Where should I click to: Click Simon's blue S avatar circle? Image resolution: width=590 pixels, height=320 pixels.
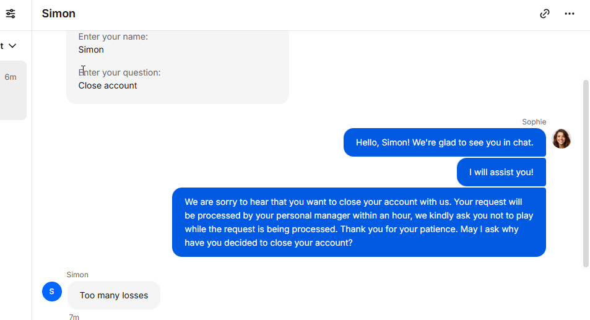point(52,292)
